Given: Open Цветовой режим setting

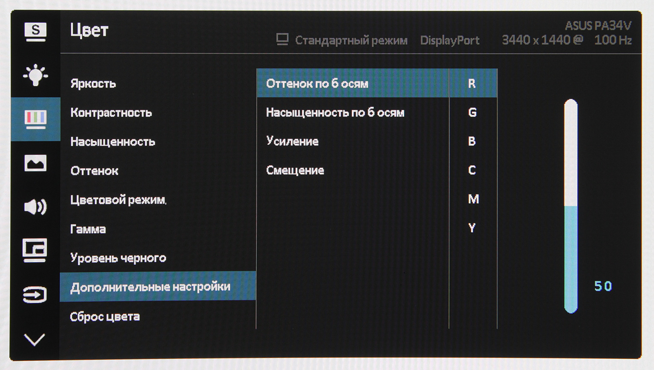Looking at the screenshot, I should pos(118,200).
